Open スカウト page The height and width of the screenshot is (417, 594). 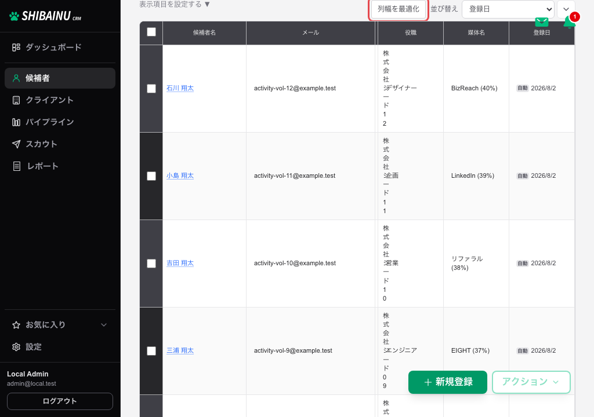click(60, 144)
